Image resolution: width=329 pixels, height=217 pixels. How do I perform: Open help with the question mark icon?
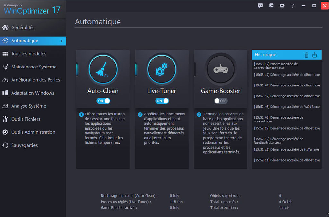pos(293,6)
